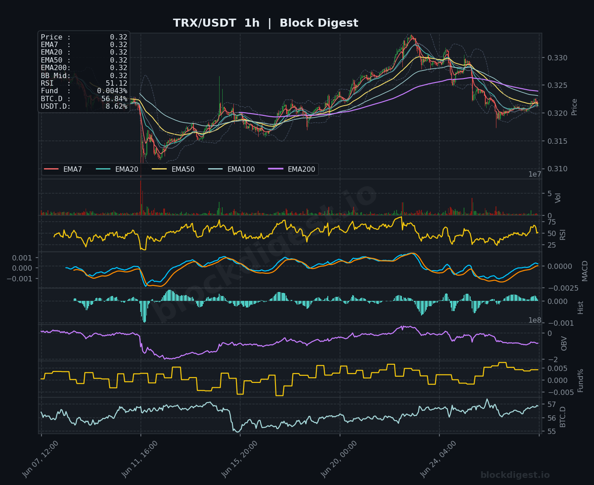Select the EMA20 legend label
Image resolution: width=594 pixels, height=485 pixels.
coord(127,169)
